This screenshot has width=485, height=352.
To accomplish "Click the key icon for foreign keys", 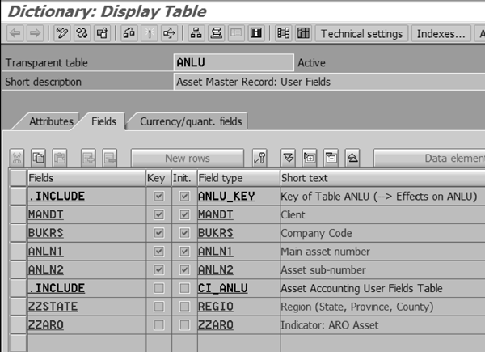I will (x=259, y=158).
